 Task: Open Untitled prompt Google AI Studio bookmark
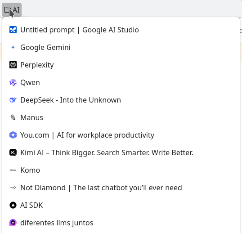pyautogui.click(x=121, y=30)
